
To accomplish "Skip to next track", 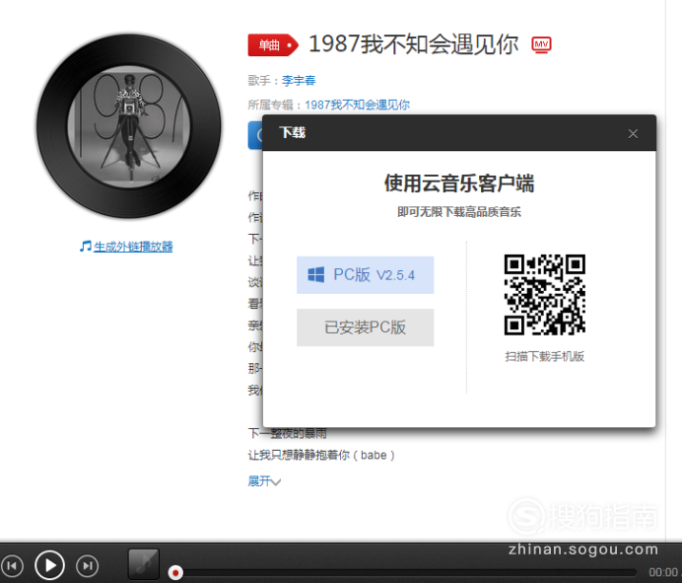I will point(87,565).
